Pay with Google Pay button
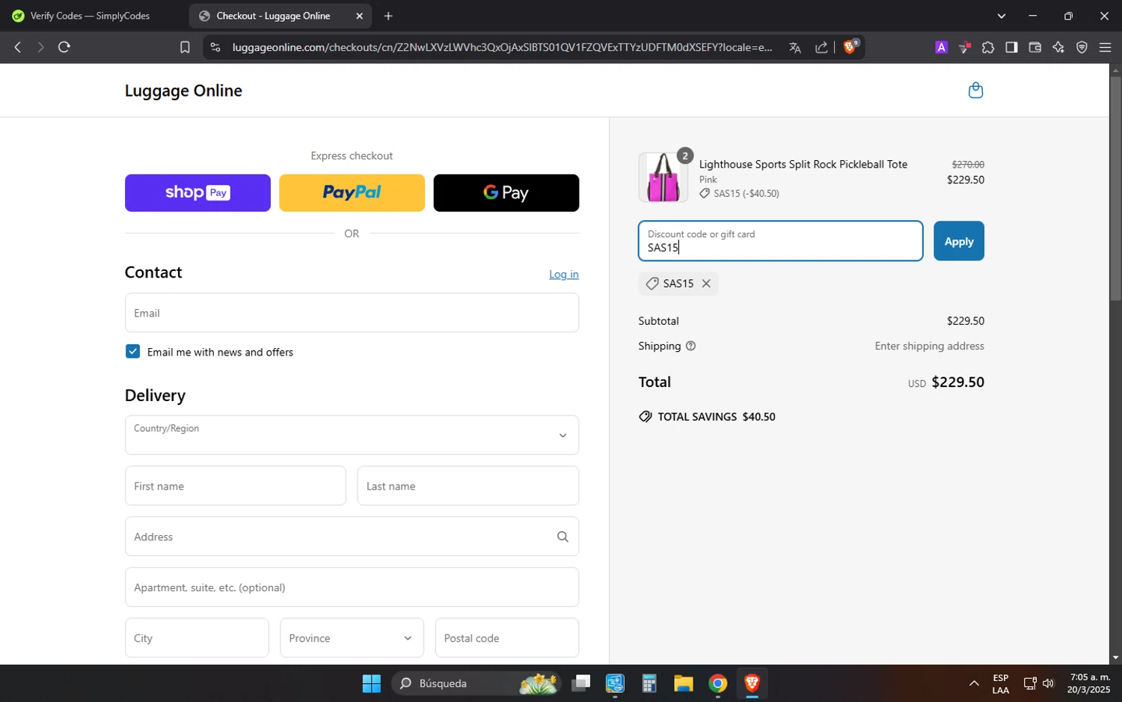This screenshot has width=1122, height=702. [506, 193]
